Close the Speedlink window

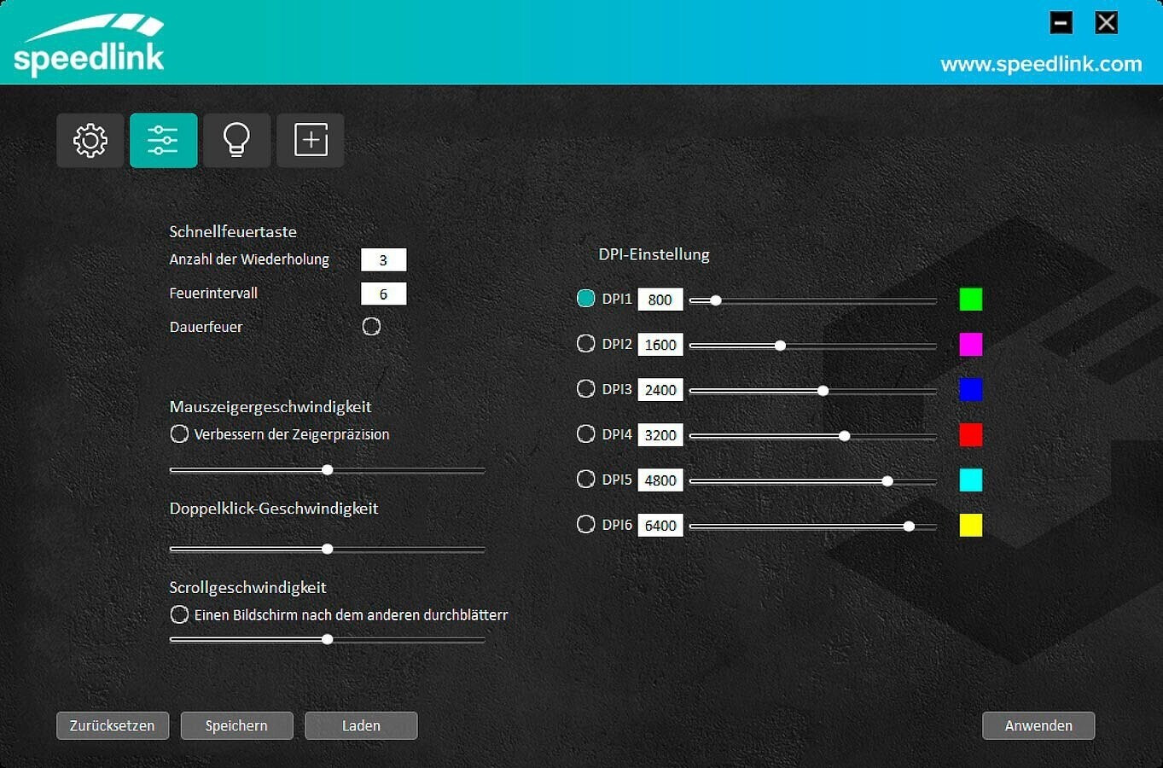click(1106, 22)
